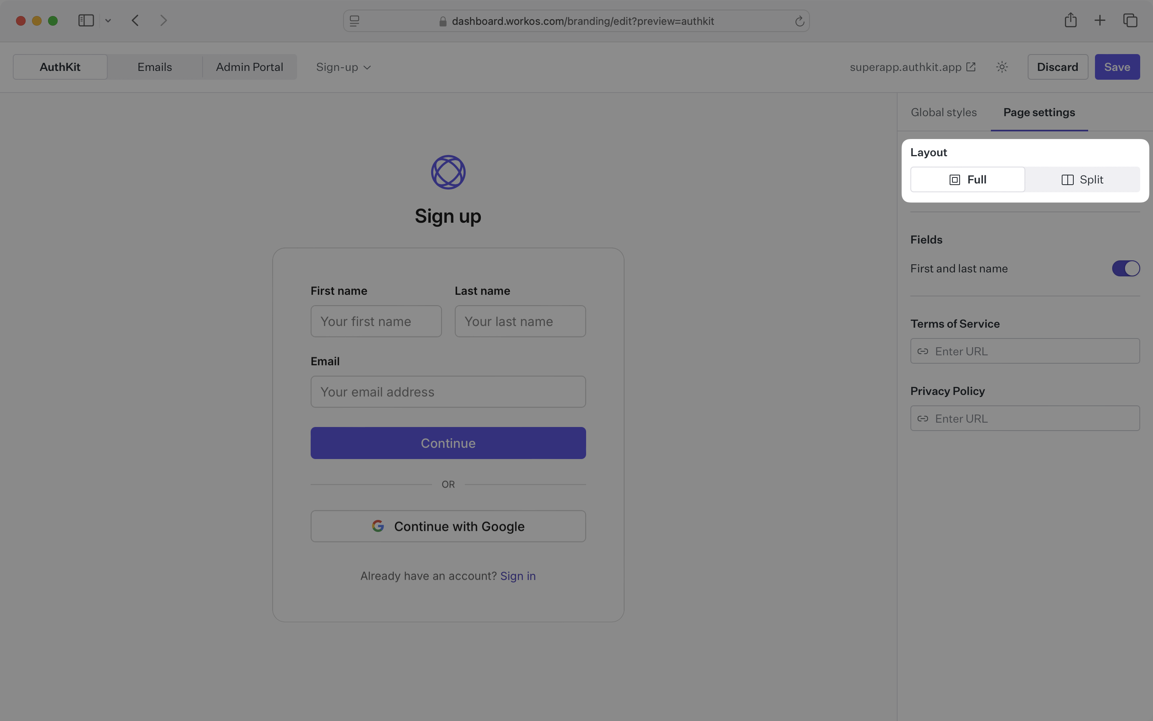Image resolution: width=1153 pixels, height=721 pixels.
Task: Click the link icon in the Terms of Service field
Action: tap(922, 351)
